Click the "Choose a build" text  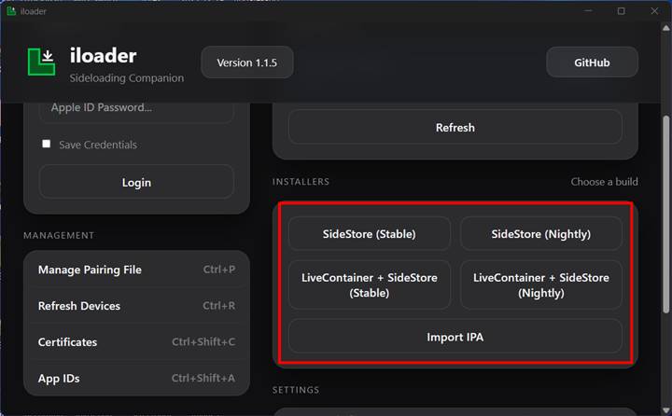[x=604, y=182]
